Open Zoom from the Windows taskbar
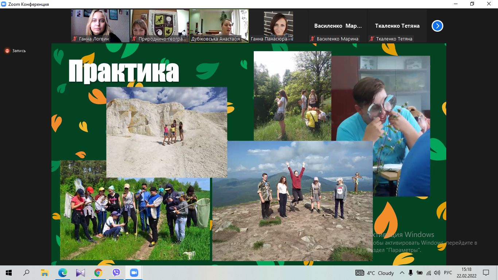 click(134, 273)
